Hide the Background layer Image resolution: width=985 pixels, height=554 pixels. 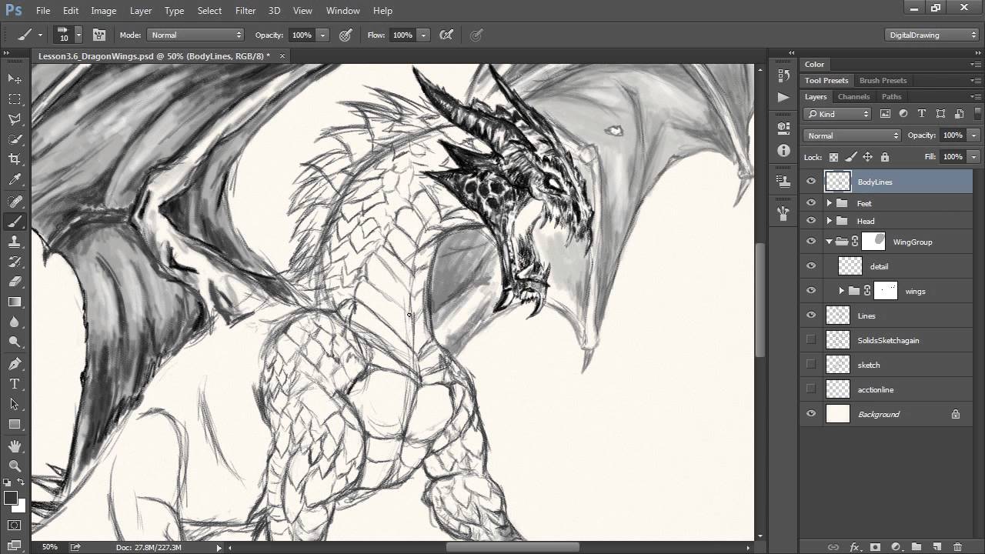click(x=810, y=413)
